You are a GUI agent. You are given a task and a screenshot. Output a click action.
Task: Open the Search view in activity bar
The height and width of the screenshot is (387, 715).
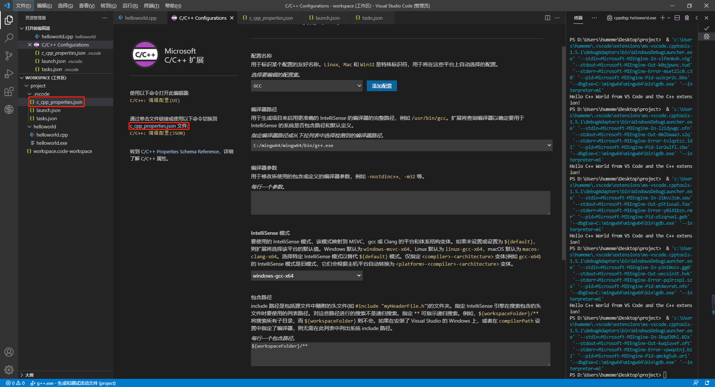(x=9, y=38)
